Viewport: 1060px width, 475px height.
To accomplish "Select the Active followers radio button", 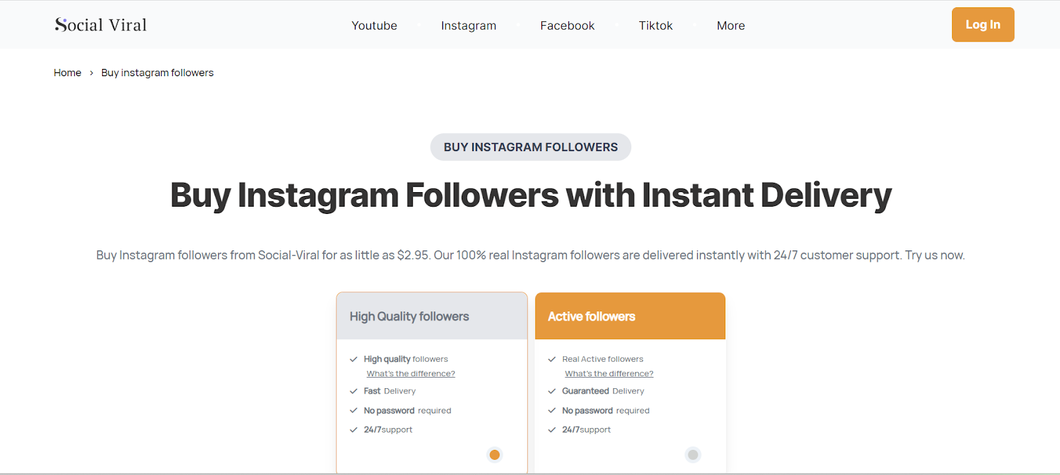I will pyautogui.click(x=693, y=454).
